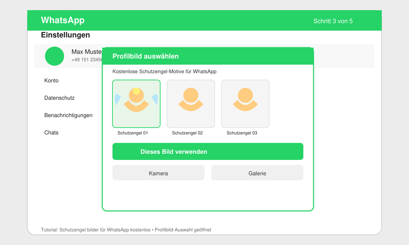409x245 pixels.
Task: Click the Schritt 3 von 5 indicator
Action: pos(333,21)
